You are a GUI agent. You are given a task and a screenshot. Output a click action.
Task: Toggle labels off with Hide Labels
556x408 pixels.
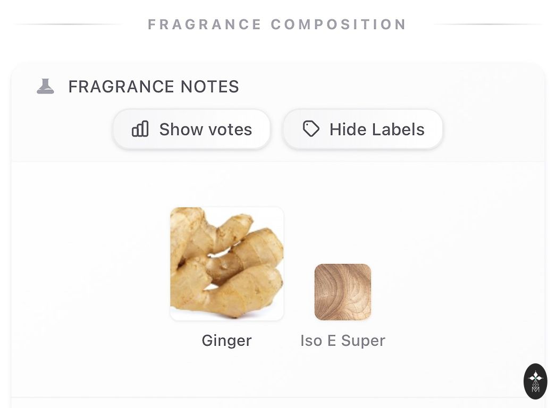pyautogui.click(x=363, y=129)
